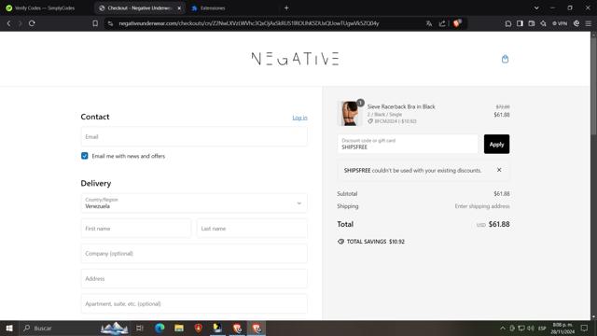Click the browser address bar URL
Screen dimensions: 597x336
pos(249,23)
